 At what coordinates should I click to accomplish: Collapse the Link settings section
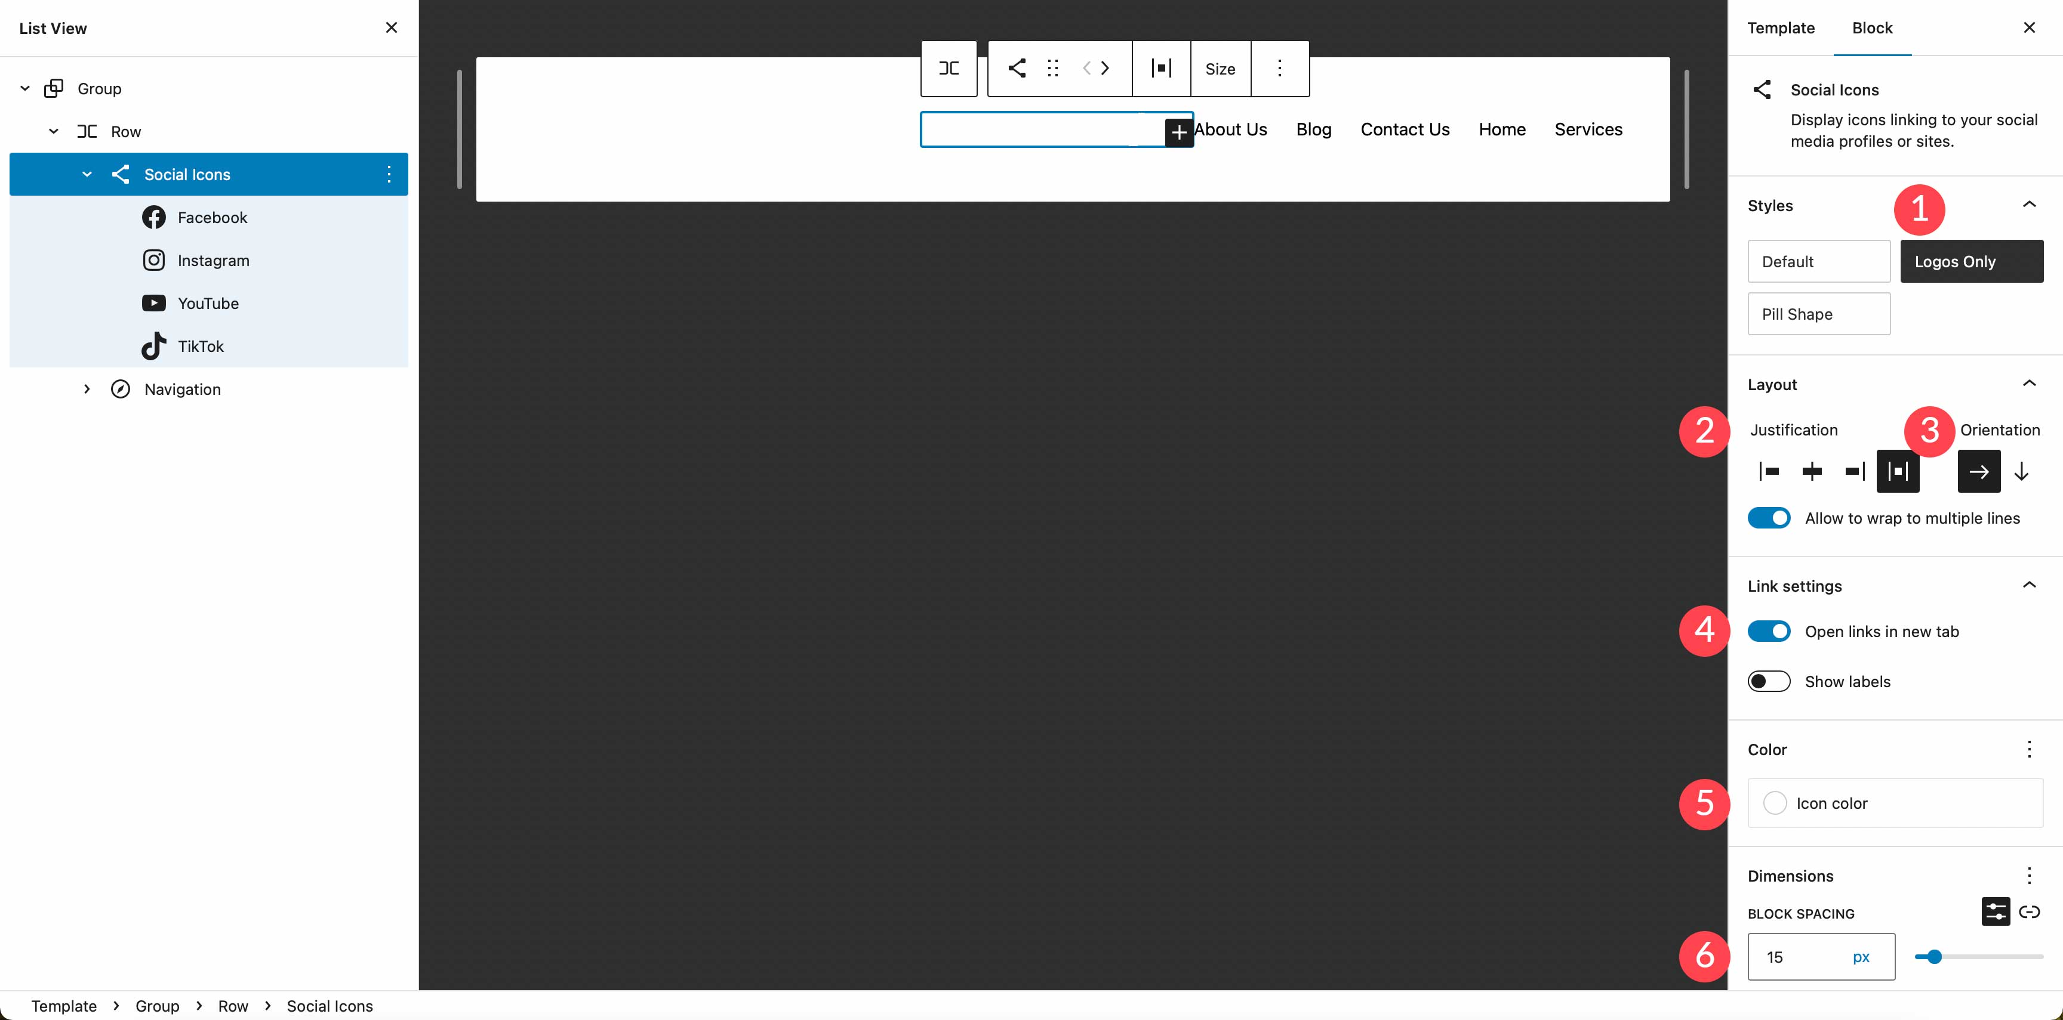coord(2031,586)
